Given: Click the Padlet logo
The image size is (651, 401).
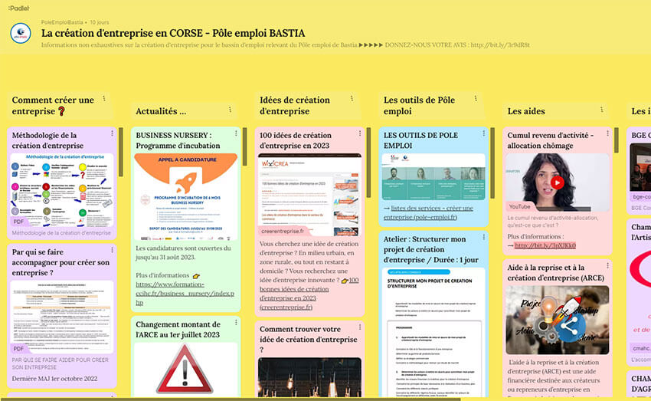Looking at the screenshot, I should [x=18, y=8].
